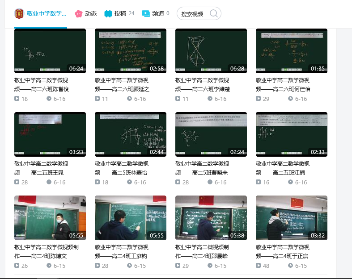
Task: Open the 动态 tab
Action: click(x=91, y=13)
